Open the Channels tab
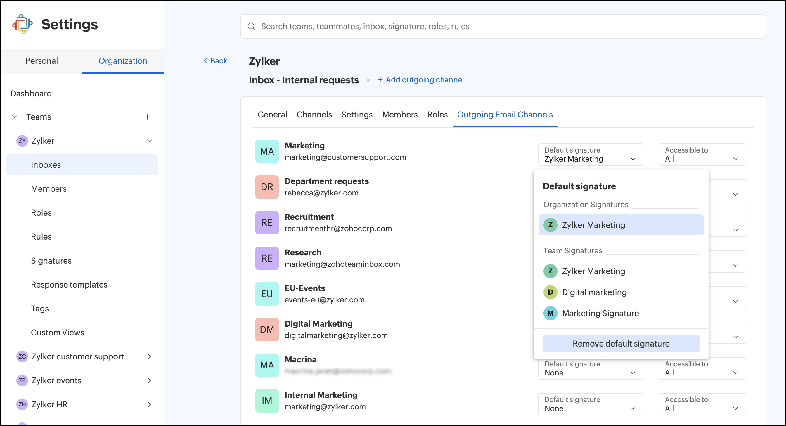 point(314,115)
